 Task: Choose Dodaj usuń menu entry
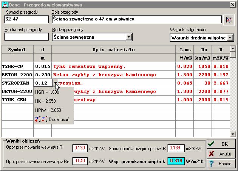(x=54, y=119)
